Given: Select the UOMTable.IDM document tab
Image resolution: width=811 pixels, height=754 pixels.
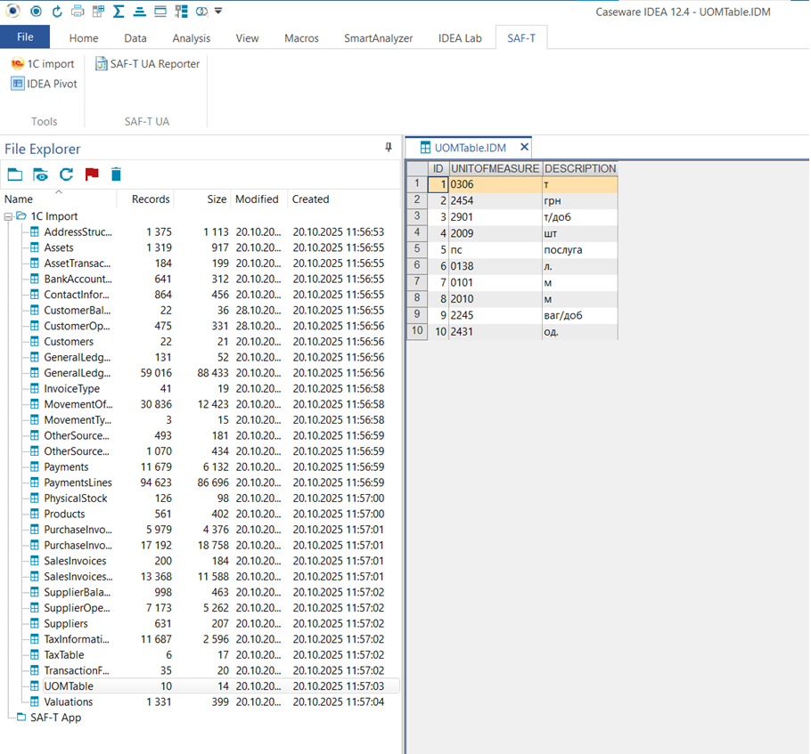Looking at the screenshot, I should [x=470, y=148].
